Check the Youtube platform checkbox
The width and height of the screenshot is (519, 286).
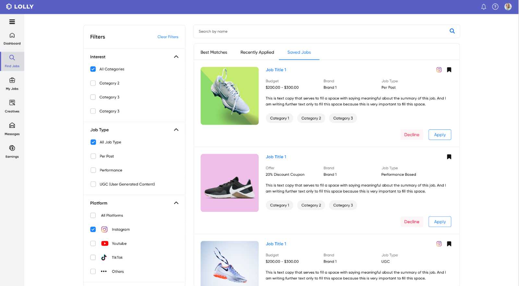pyautogui.click(x=93, y=243)
